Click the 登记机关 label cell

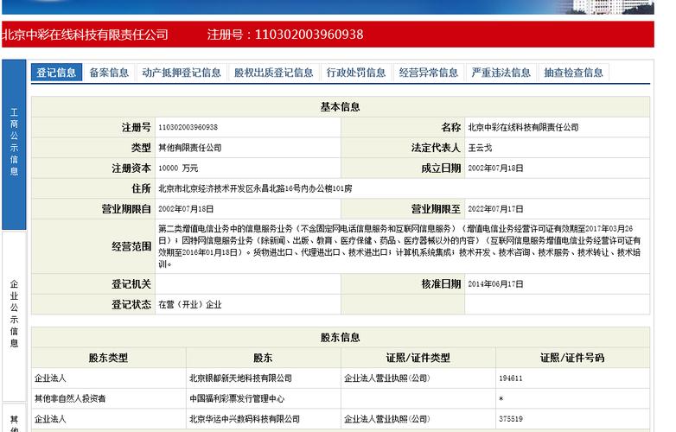[93, 284]
